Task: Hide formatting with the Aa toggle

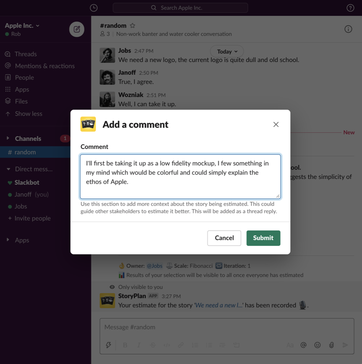Action: [x=289, y=345]
